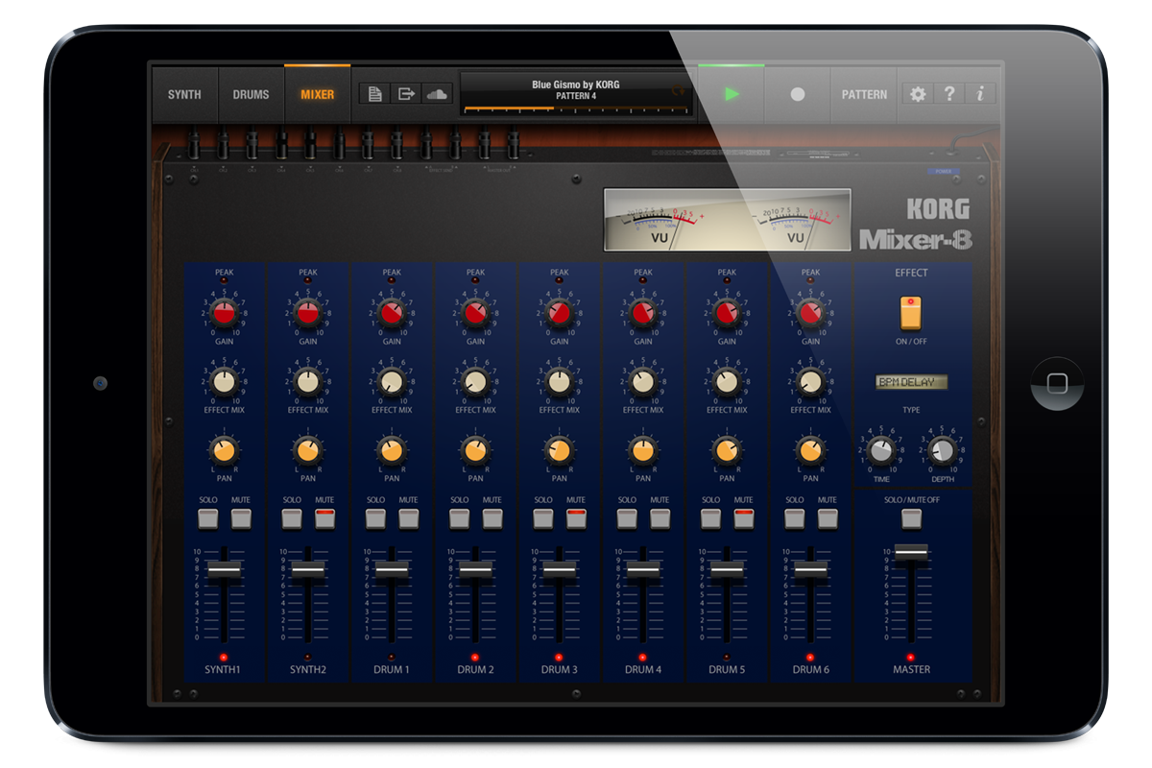This screenshot has height=768, width=1152.
Task: Click the DRUM 4 EFFECT MIX knob
Action: pos(643,382)
